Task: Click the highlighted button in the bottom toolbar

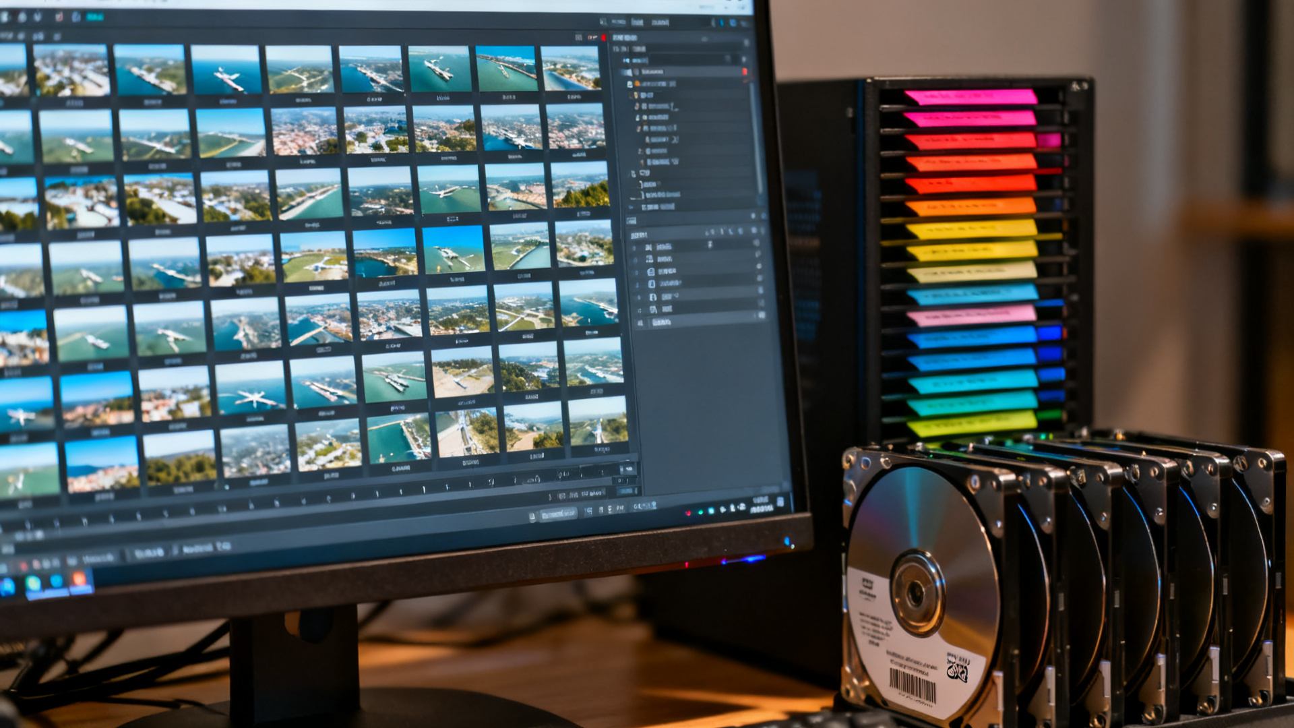Action: coord(559,514)
